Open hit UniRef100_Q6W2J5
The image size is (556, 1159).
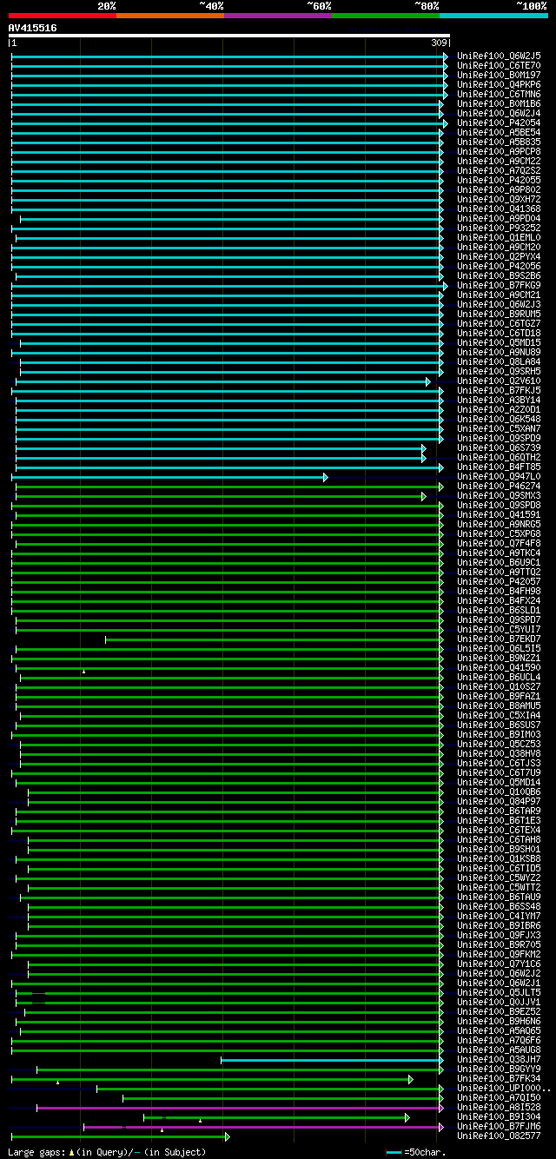tap(499, 56)
